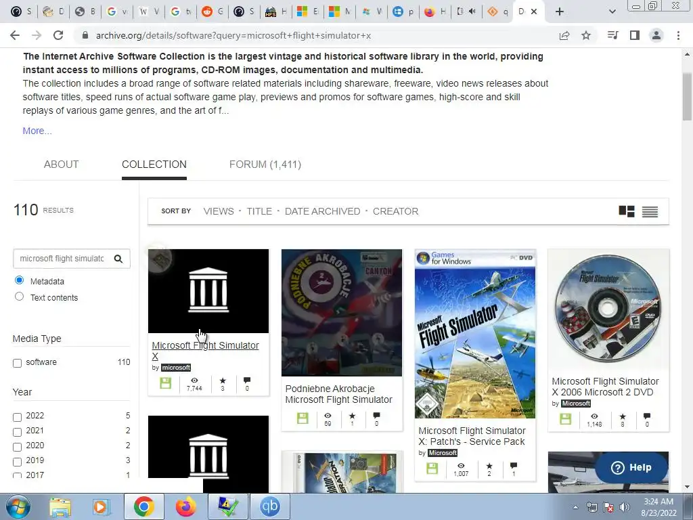This screenshot has width=693, height=520.
Task: Click the volume speaker tray icon
Action: click(x=625, y=507)
